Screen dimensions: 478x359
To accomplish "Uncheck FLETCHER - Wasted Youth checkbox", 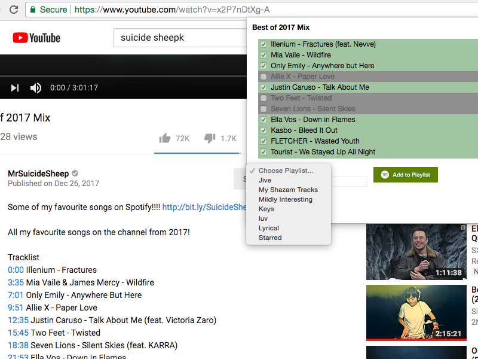I will (x=263, y=141).
